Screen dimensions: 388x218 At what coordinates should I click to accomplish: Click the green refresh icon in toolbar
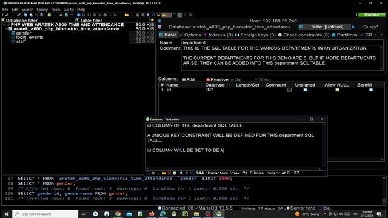point(49,15)
